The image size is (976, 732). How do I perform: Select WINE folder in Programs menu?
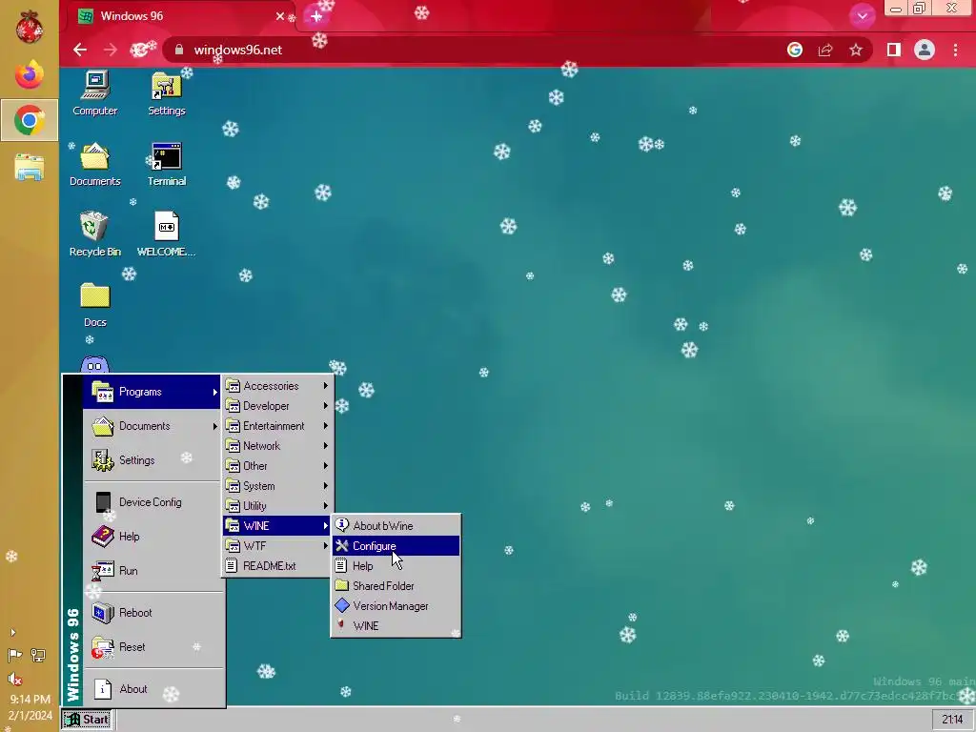point(276,526)
